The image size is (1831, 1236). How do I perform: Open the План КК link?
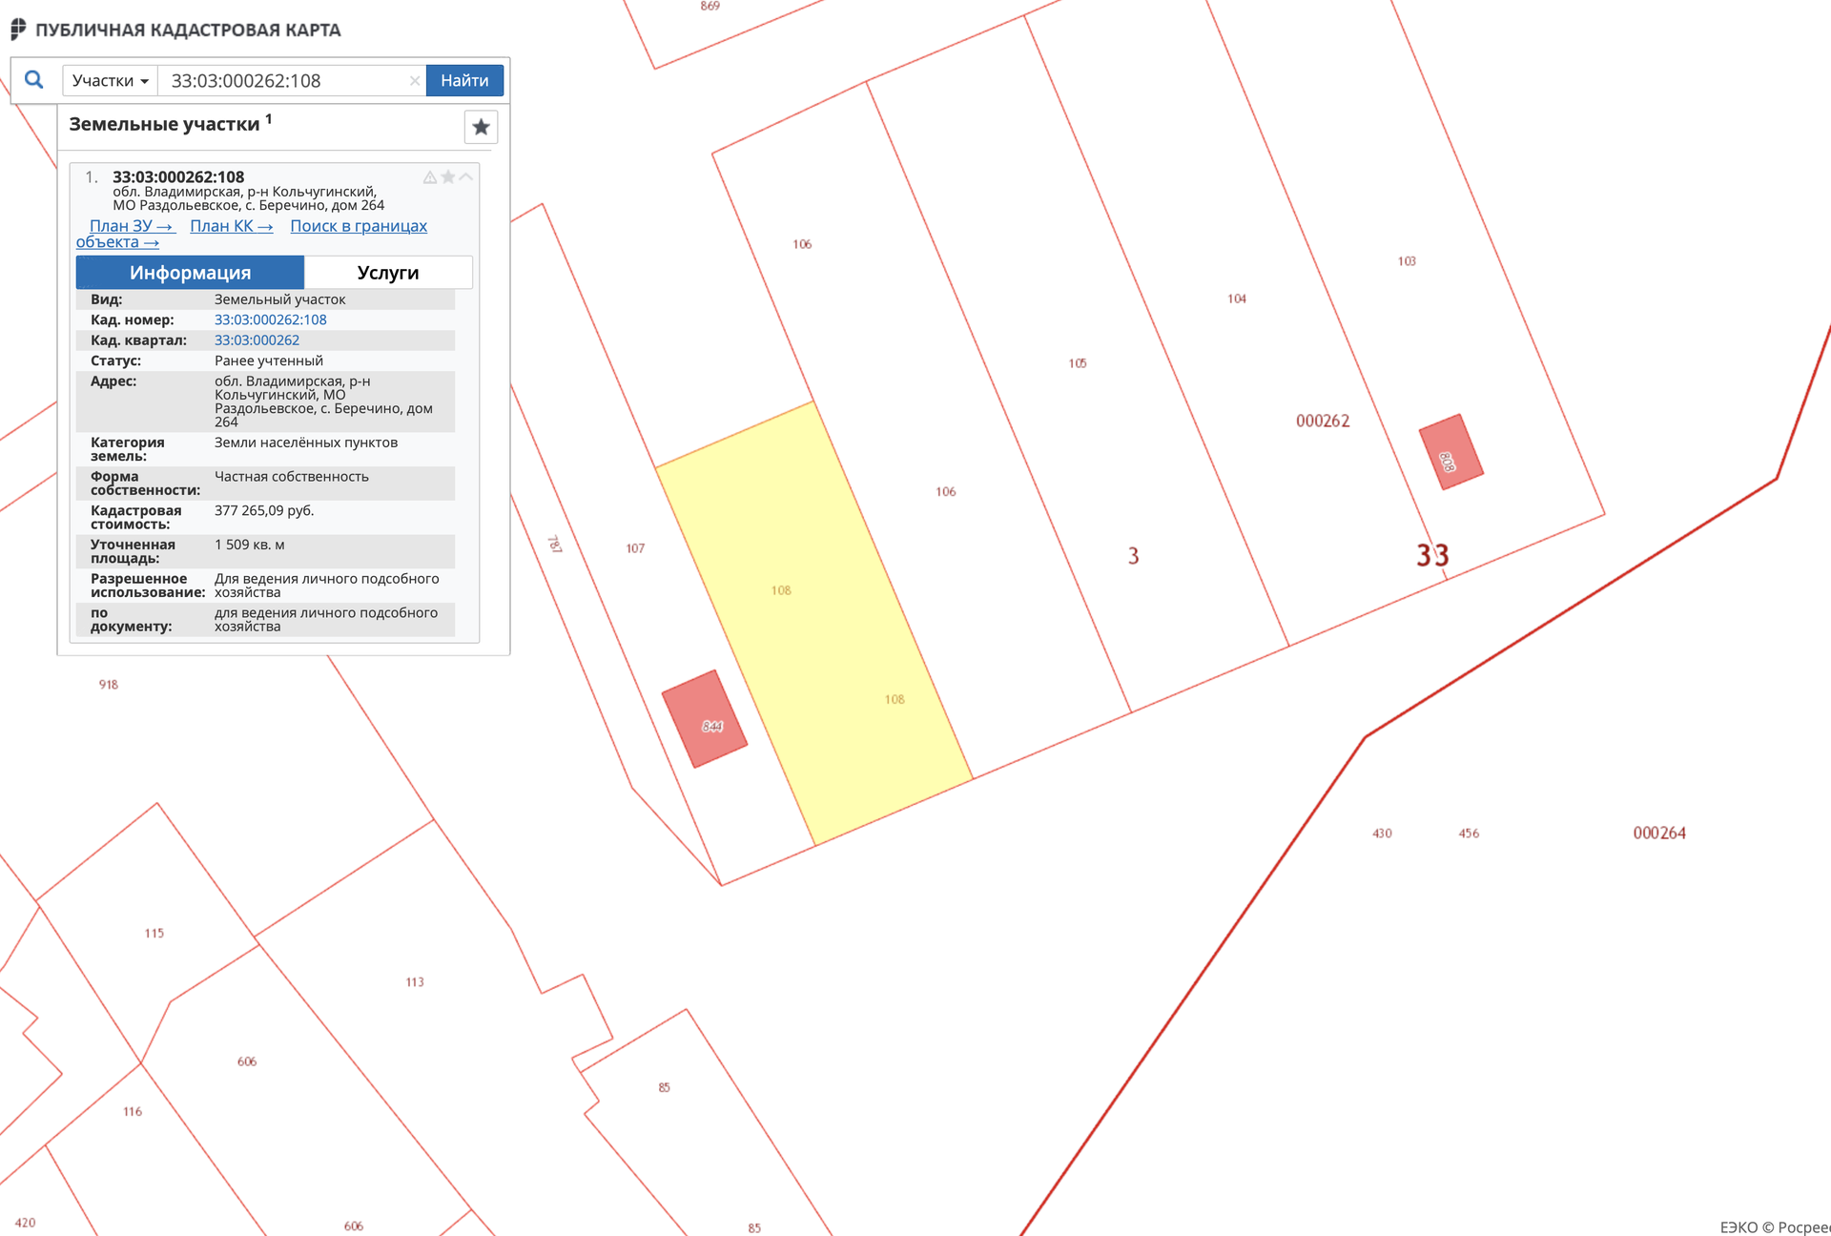coord(231,226)
